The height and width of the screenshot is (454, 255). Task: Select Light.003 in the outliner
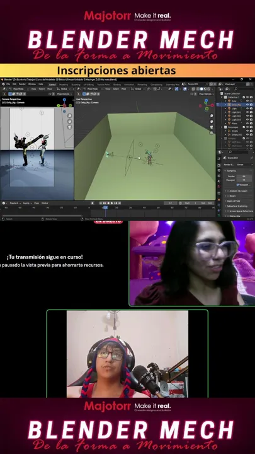(236, 120)
